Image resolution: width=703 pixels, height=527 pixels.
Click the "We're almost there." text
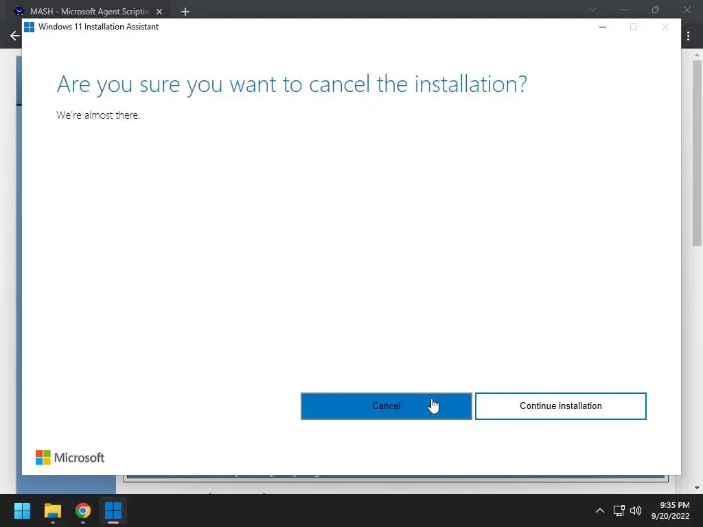[98, 115]
